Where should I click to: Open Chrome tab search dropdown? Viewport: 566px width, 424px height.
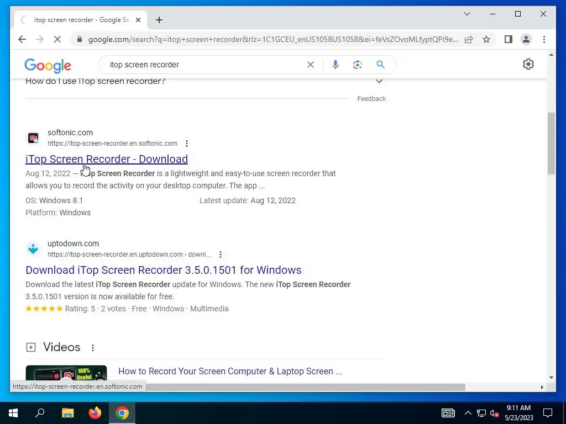click(467, 14)
